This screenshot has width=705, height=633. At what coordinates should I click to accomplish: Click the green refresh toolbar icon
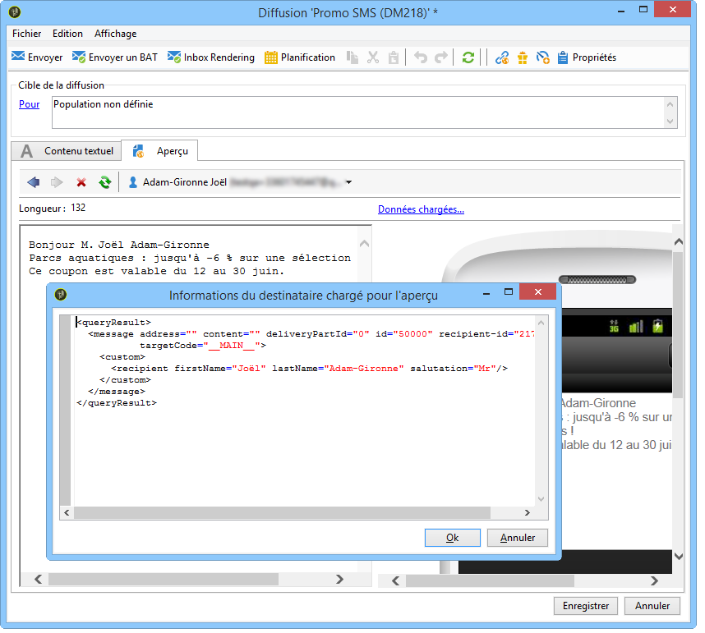tap(468, 57)
